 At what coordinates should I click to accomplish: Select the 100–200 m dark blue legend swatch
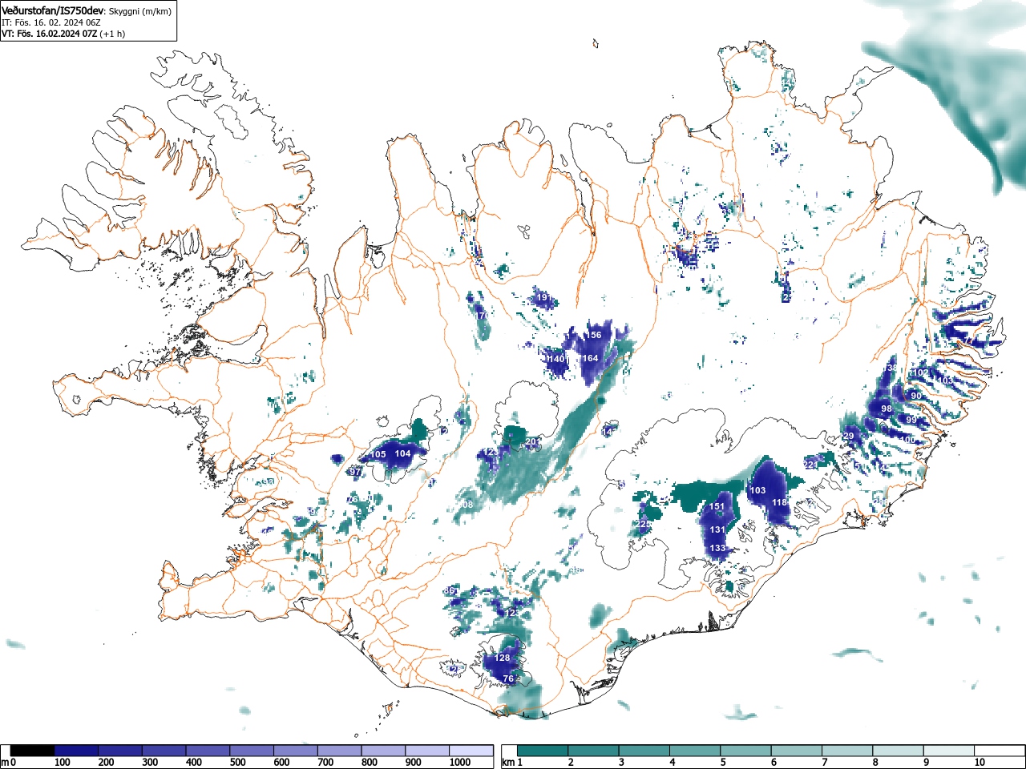click(76, 751)
